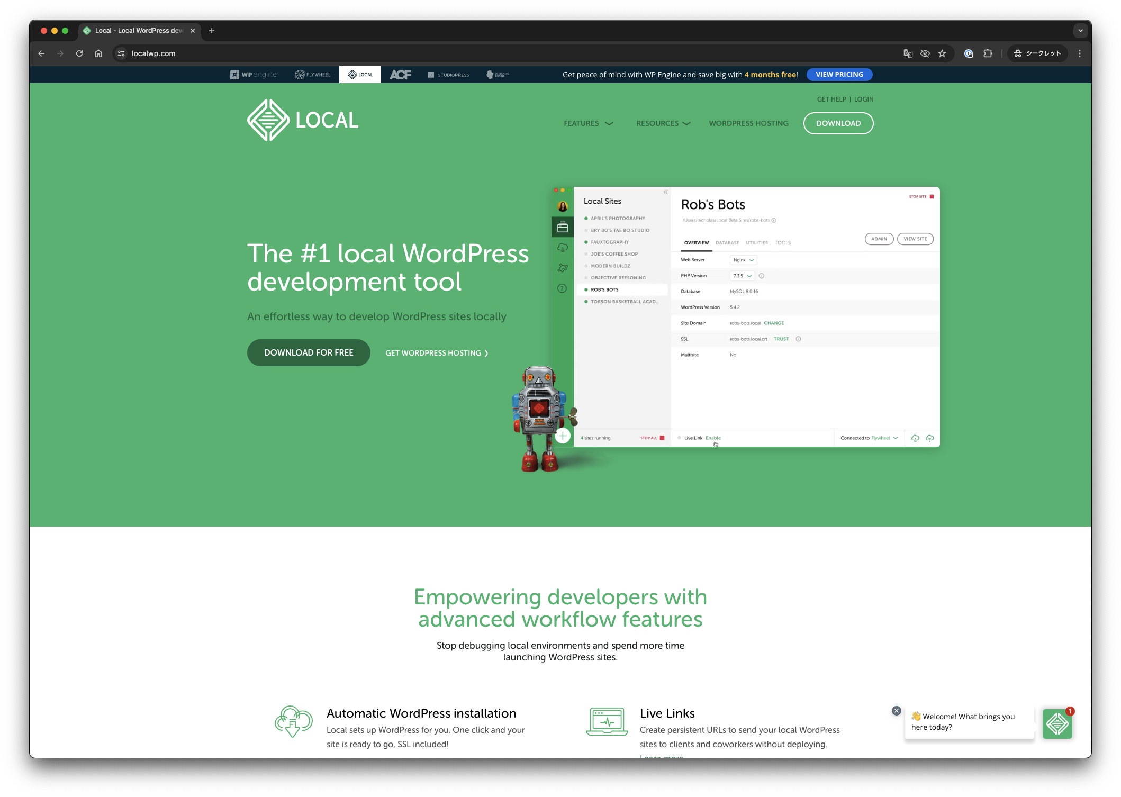Screen dimensions: 1121x797
Task: Select the Local brand tab
Action: point(360,75)
